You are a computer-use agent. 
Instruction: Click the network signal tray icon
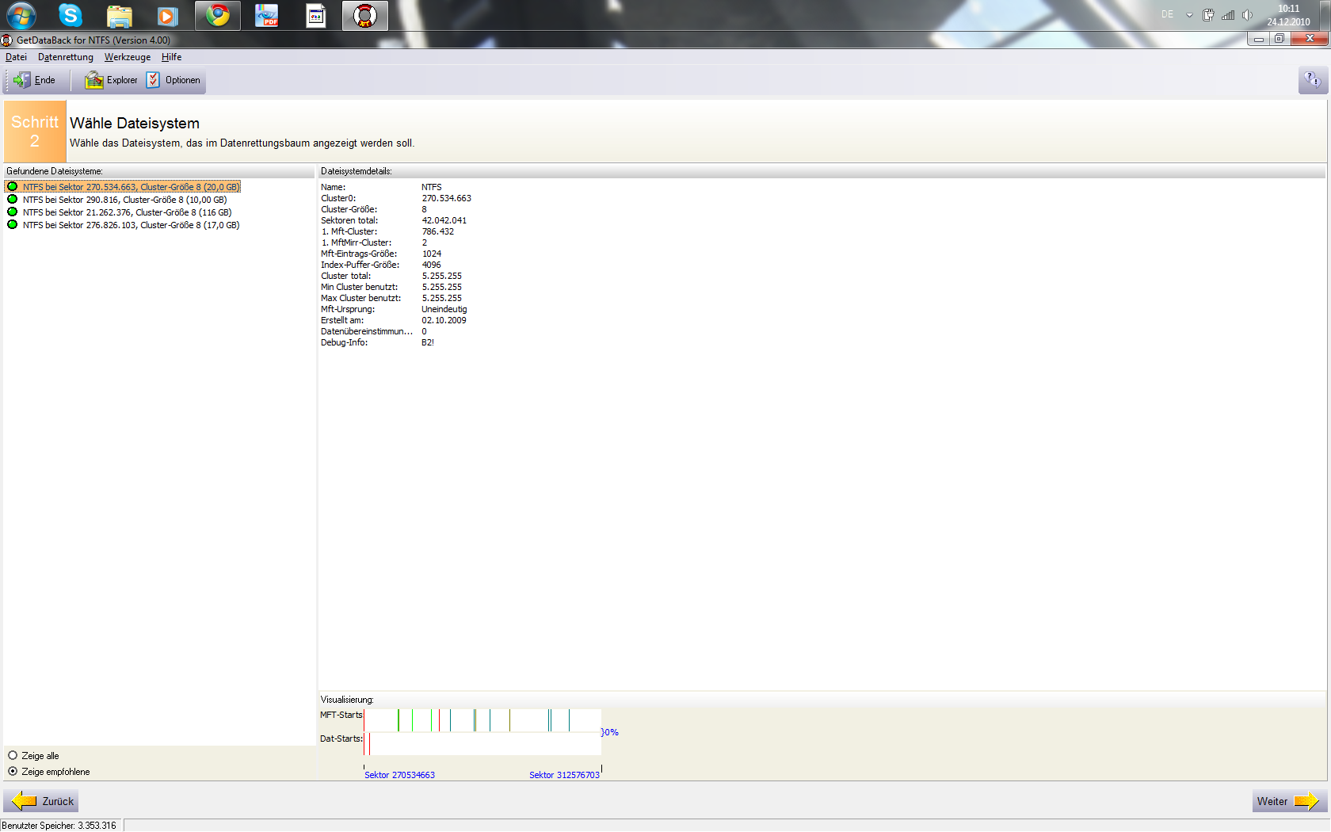[1228, 15]
